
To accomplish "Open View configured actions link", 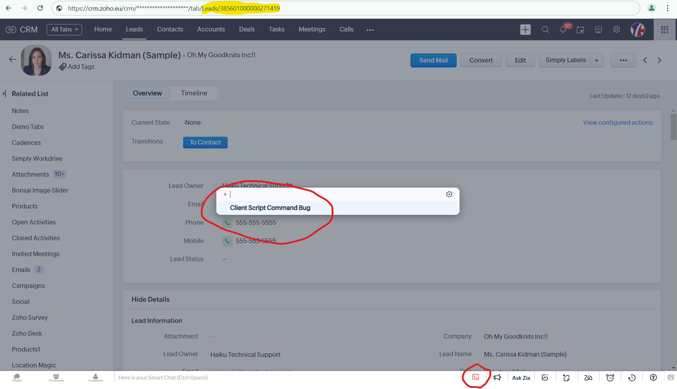I will 618,123.
